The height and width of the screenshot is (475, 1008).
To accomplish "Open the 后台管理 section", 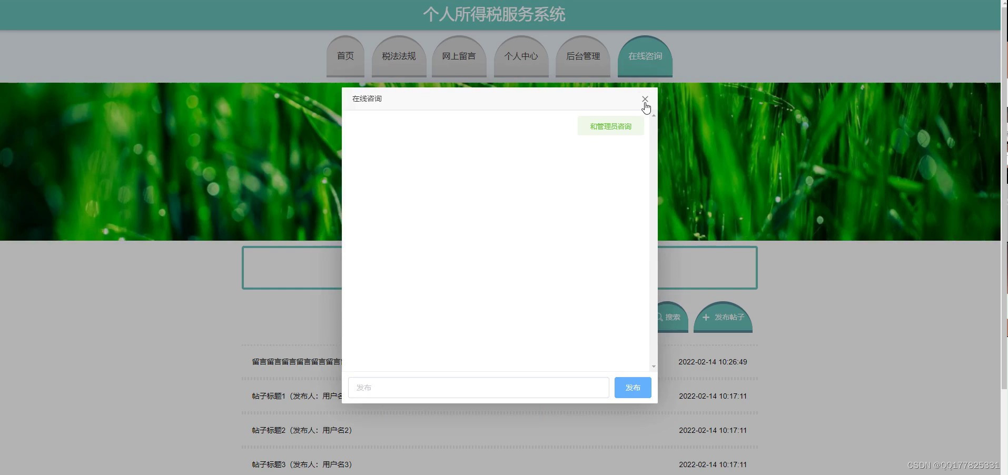I will coord(582,55).
